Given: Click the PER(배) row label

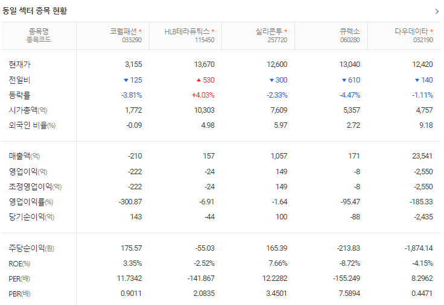Looking at the screenshot, I should click(19, 278).
